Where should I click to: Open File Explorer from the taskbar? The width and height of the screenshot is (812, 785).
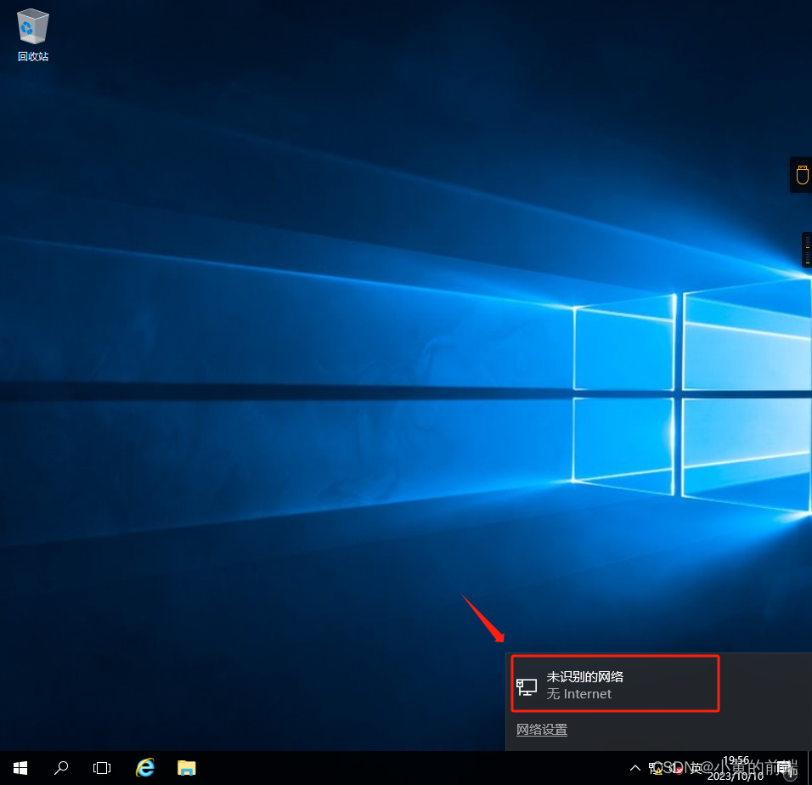pos(186,768)
